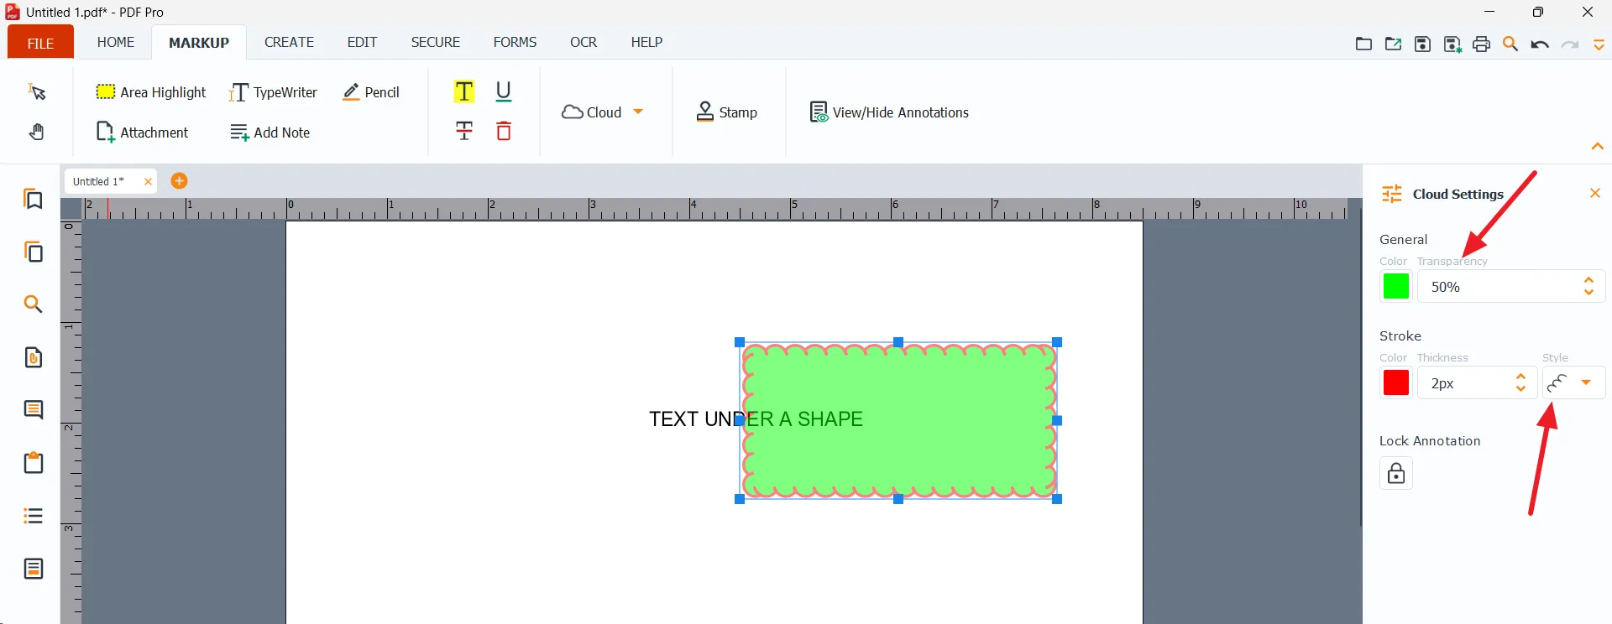
Task: Click the Area Highlight button
Action: 151,92
